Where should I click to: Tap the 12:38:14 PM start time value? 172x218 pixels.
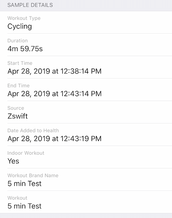(x=81, y=71)
